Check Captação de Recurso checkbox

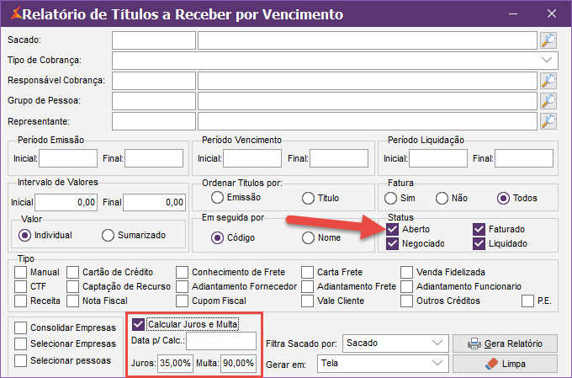tap(72, 287)
